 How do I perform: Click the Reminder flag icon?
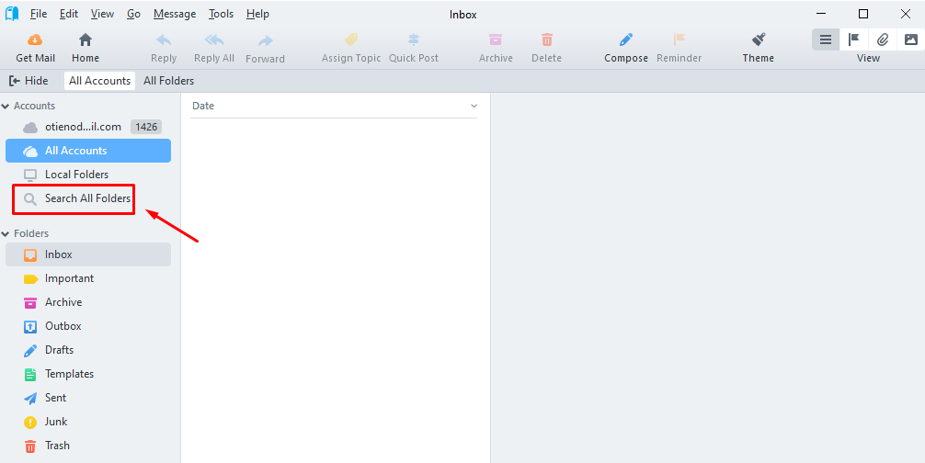[679, 40]
